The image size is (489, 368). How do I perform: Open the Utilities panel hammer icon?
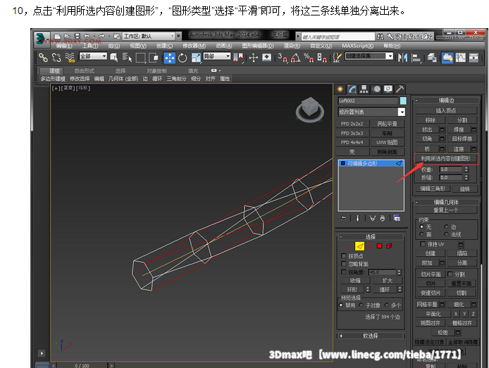pyautogui.click(x=400, y=89)
